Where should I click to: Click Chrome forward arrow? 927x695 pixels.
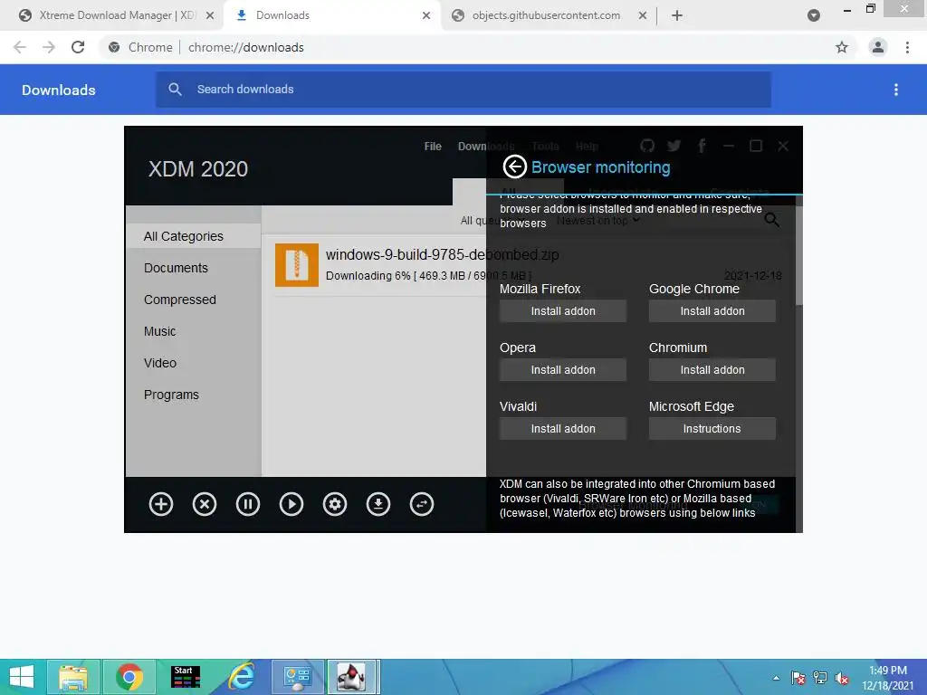49,47
